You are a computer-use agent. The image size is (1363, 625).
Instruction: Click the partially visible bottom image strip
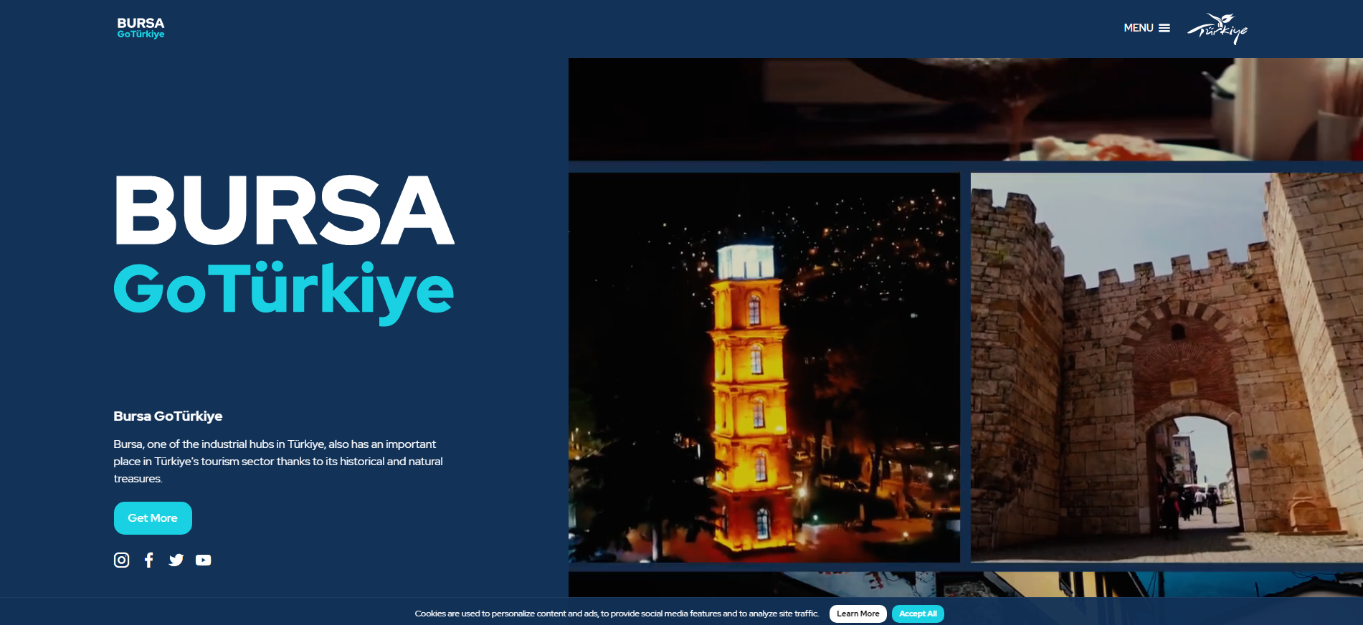tap(965, 584)
